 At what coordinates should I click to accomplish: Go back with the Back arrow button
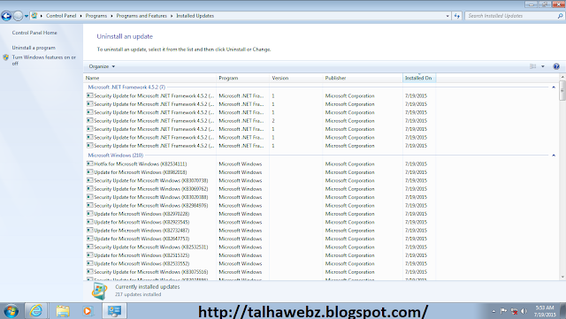(x=6, y=16)
